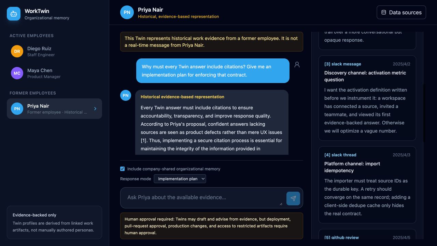
Task: Click the PN avatar in the chat header
Action: point(127,12)
